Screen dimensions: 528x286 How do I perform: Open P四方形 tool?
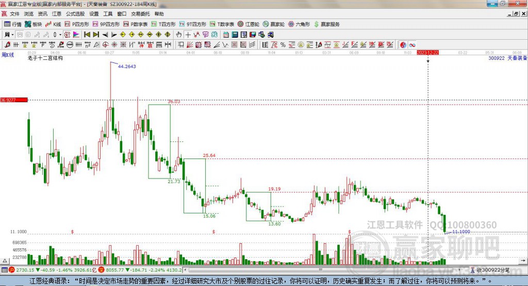77,24
